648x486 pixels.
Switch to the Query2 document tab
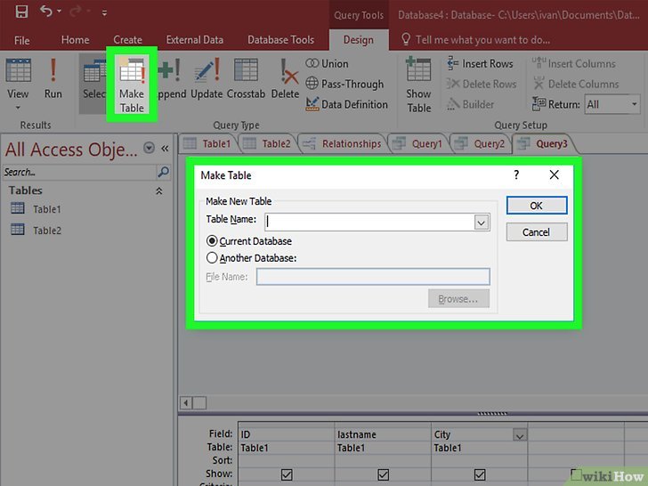(x=480, y=143)
